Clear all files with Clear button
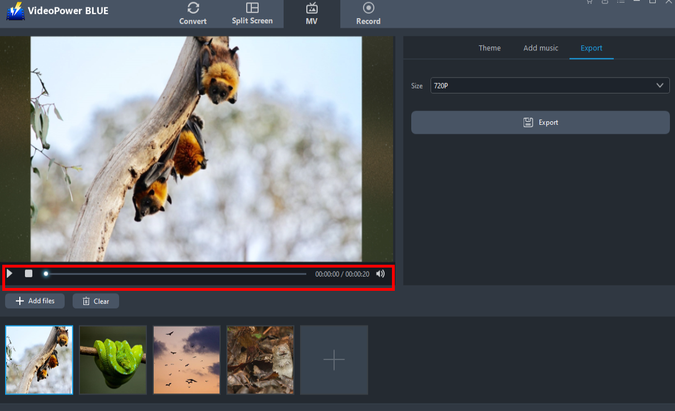Viewport: 675px width, 411px height. tap(95, 301)
